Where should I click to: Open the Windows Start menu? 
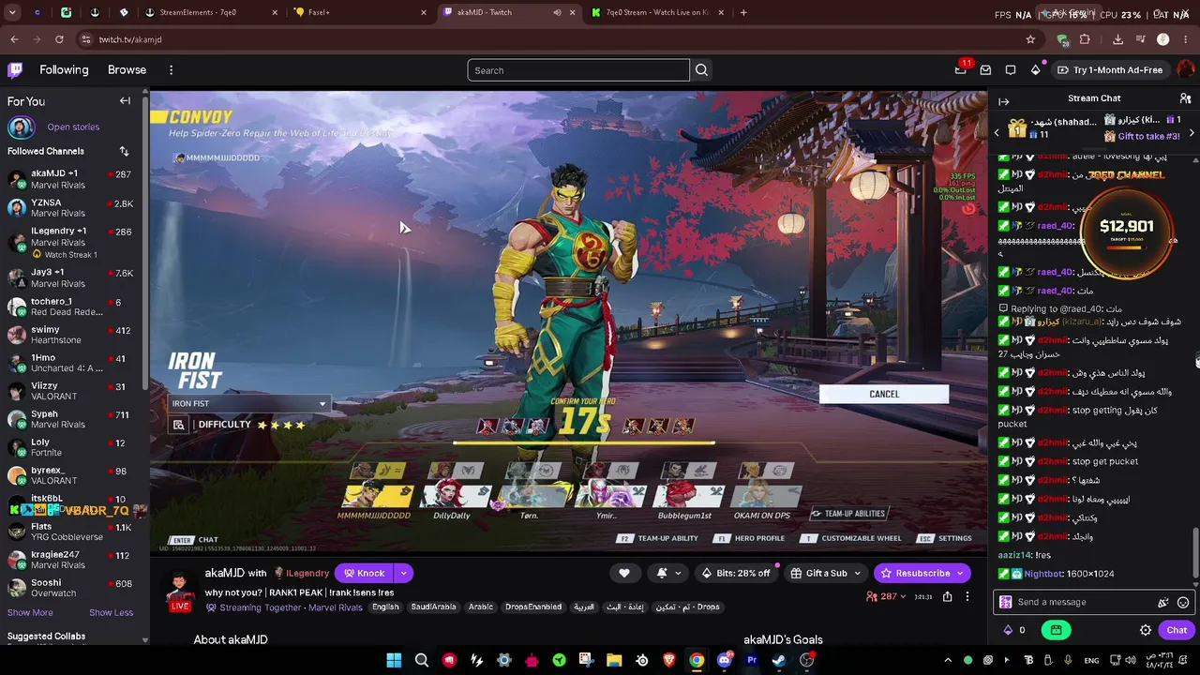pyautogui.click(x=394, y=660)
